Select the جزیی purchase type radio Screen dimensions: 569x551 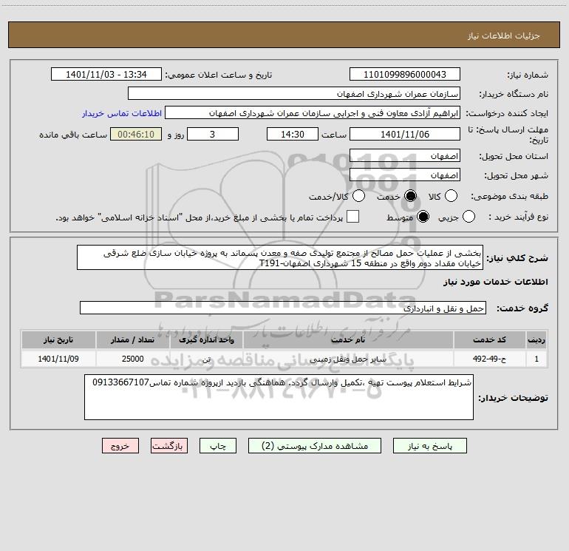tap(469, 217)
